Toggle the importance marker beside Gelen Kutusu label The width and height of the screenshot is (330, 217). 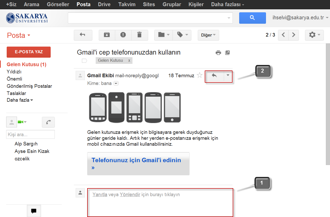tap(84, 61)
